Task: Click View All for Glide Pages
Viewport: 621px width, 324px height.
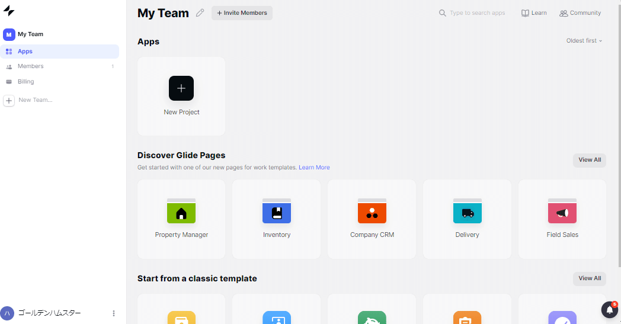Action: coord(590,160)
